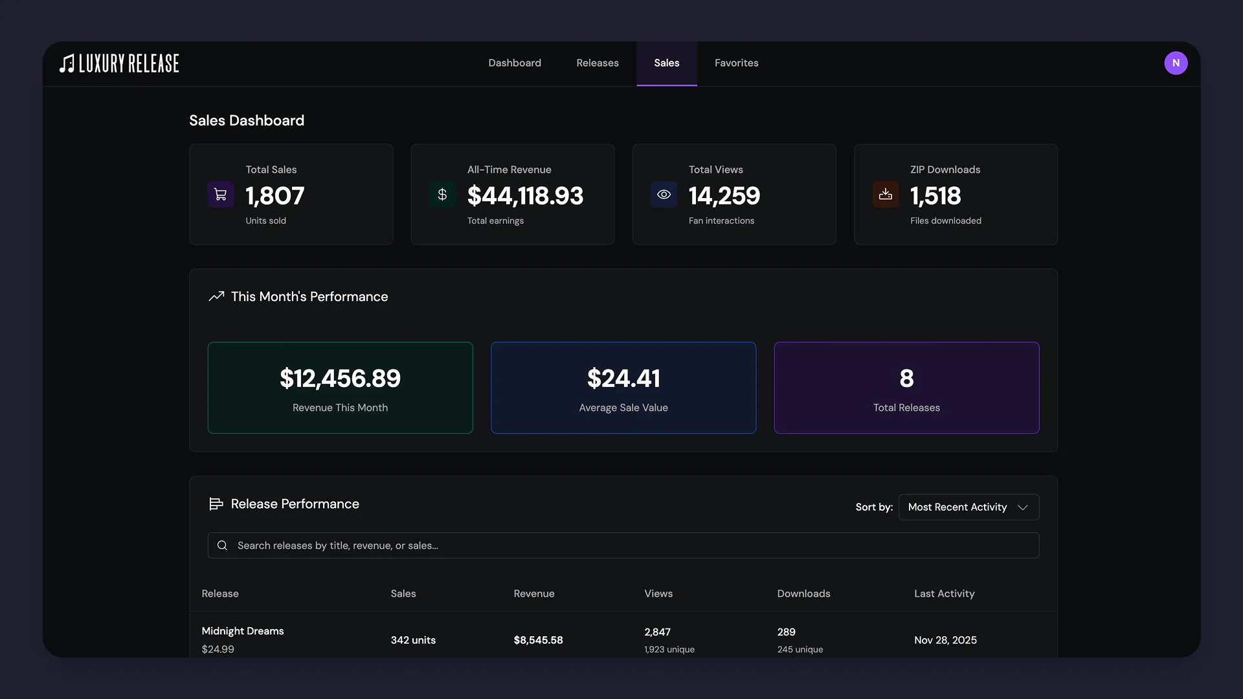Click the Luxury Release music note logo
The height and width of the screenshot is (699, 1243).
[65, 63]
